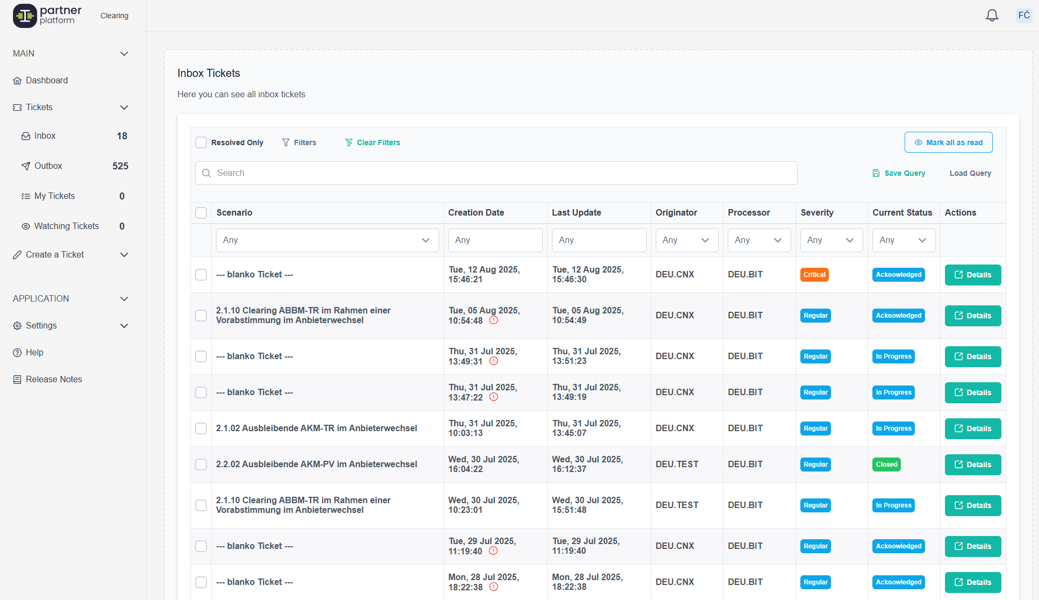
Task: Click the Clear Filters icon
Action: point(349,142)
